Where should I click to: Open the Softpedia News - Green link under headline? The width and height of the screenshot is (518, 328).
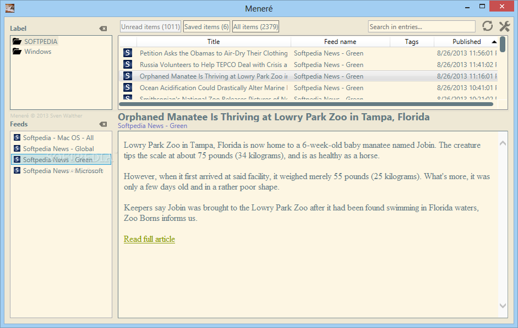click(x=152, y=126)
